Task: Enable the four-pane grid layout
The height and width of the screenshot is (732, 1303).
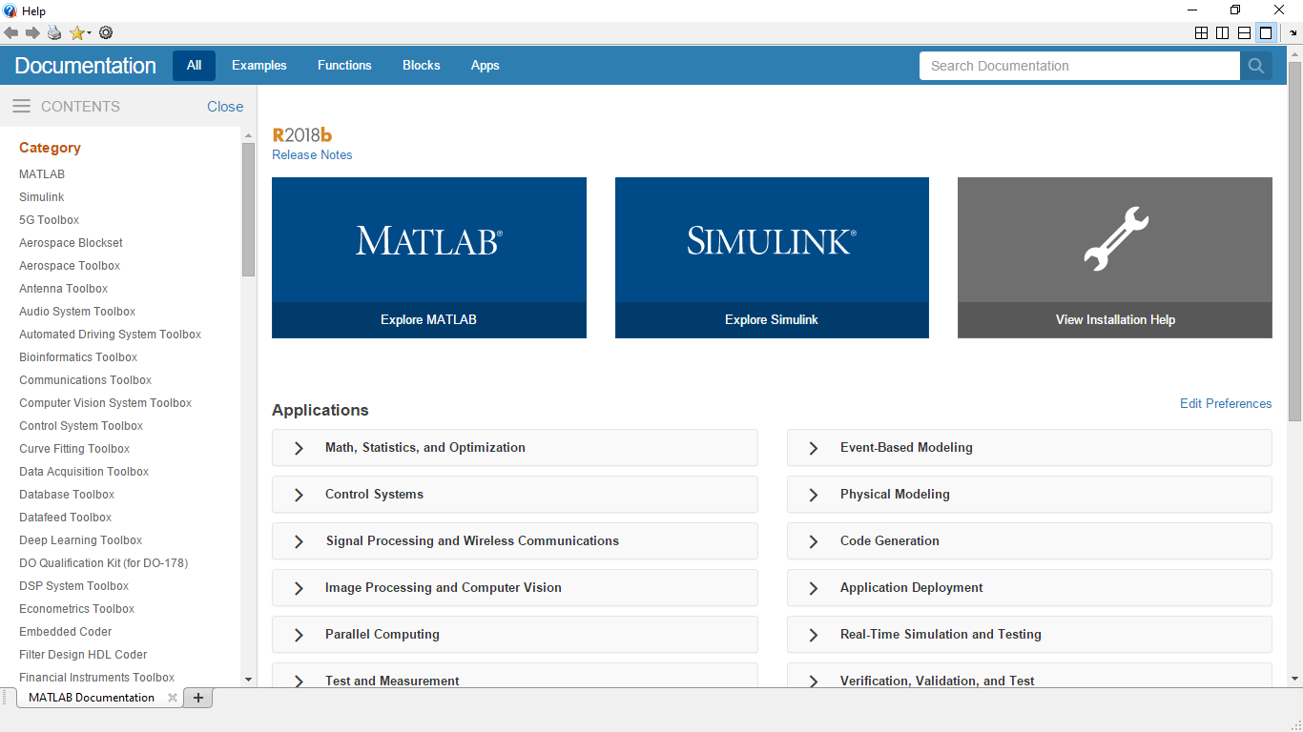Action: pos(1201,31)
